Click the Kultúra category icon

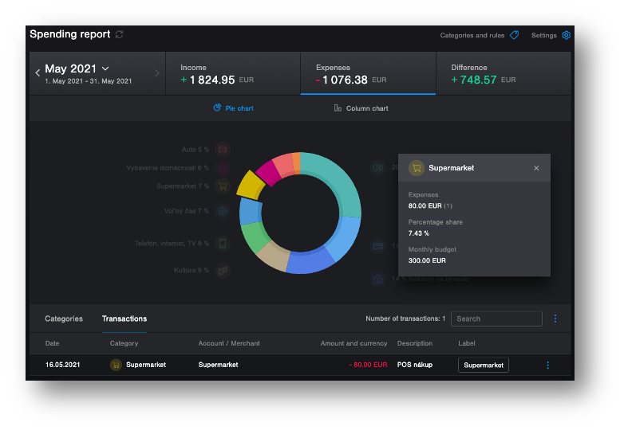pos(223,270)
